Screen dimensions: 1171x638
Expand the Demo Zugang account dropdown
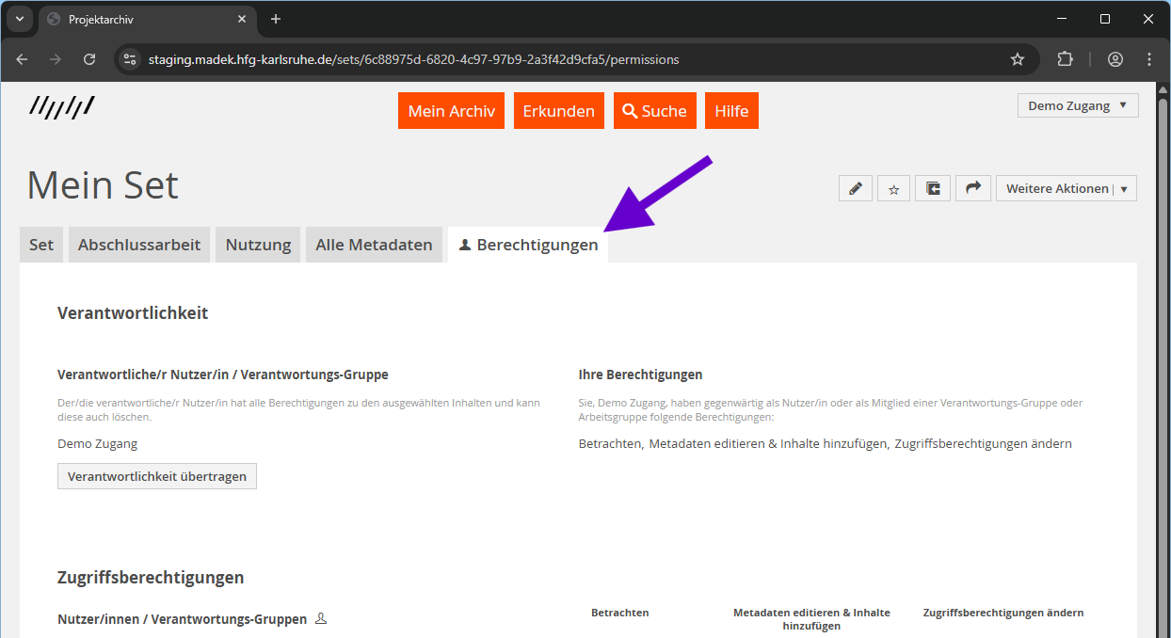point(1077,104)
